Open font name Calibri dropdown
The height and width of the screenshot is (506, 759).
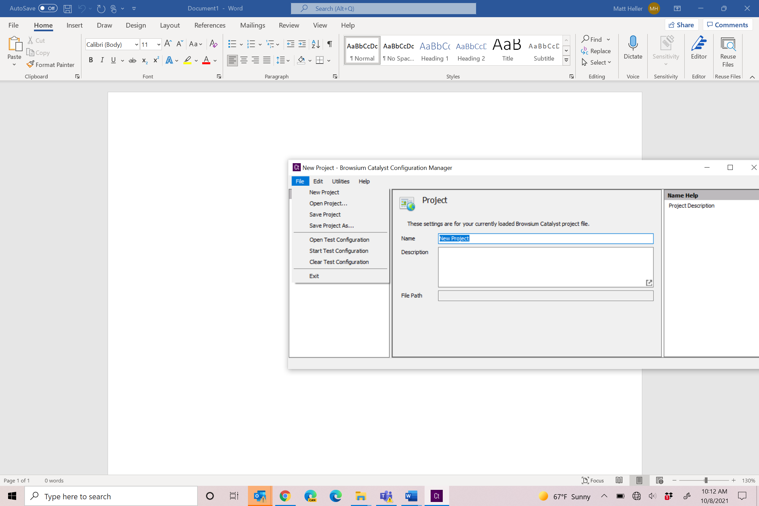click(x=137, y=44)
